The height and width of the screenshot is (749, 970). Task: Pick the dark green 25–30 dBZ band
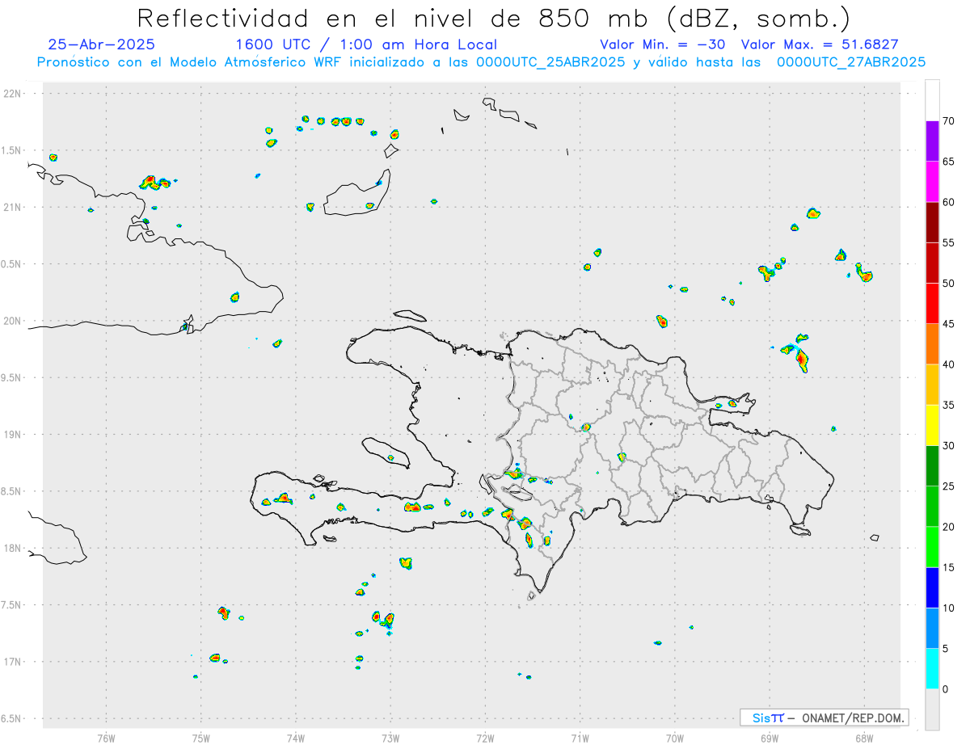pos(932,466)
